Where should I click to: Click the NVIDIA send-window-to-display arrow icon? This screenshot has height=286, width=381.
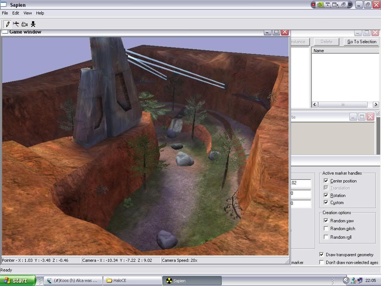click(335, 4)
